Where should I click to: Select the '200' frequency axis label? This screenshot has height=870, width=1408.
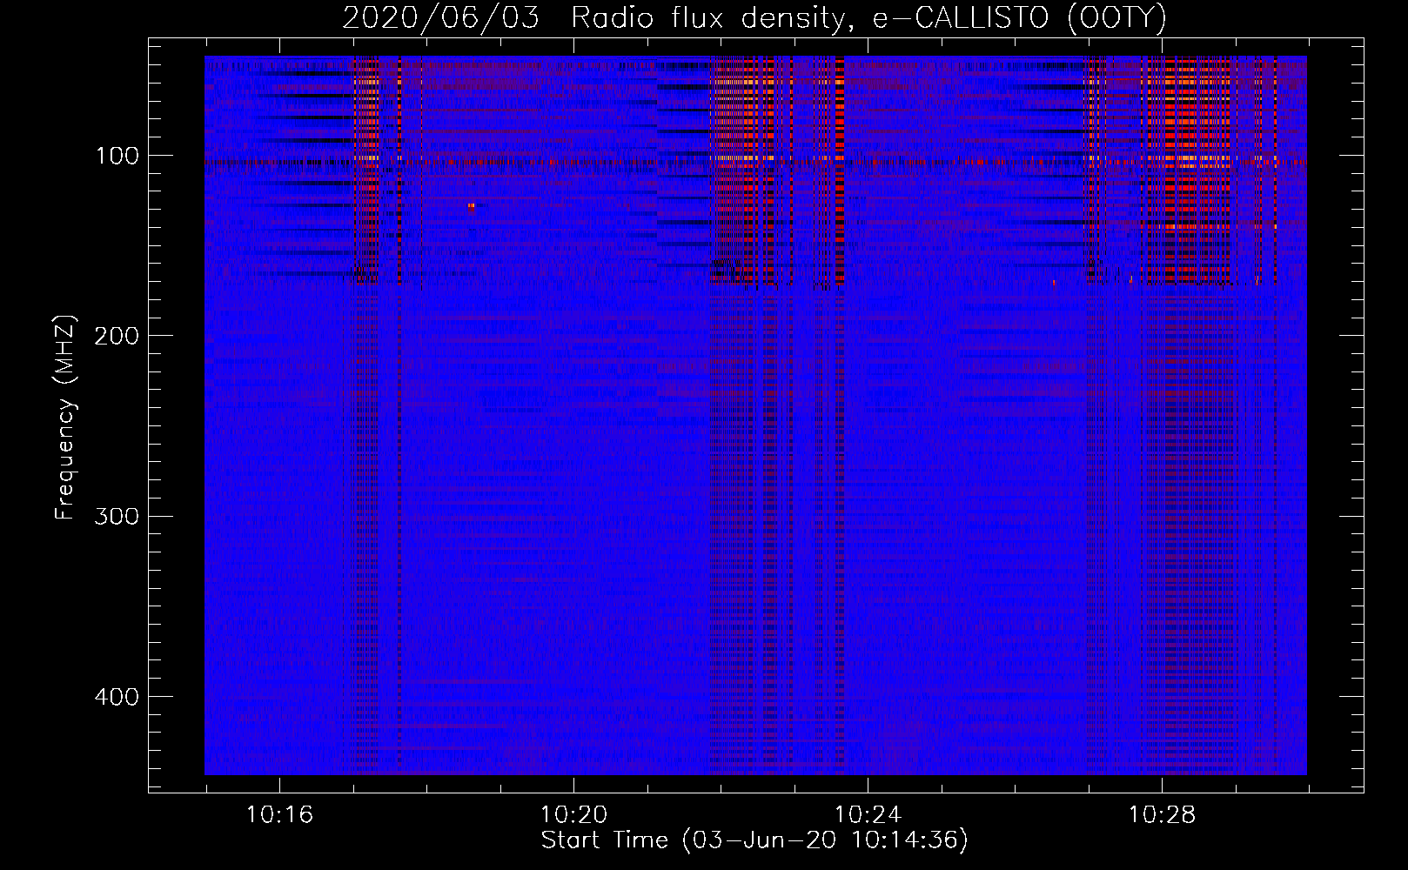click(x=117, y=337)
